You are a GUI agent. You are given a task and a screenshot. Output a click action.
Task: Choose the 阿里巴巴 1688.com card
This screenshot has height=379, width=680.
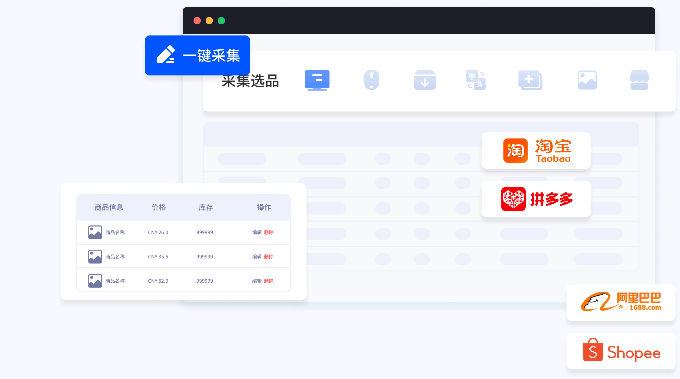coord(621,302)
